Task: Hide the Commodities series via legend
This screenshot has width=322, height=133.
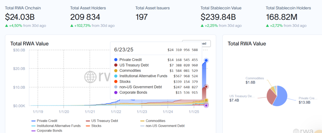Action: click(155, 121)
